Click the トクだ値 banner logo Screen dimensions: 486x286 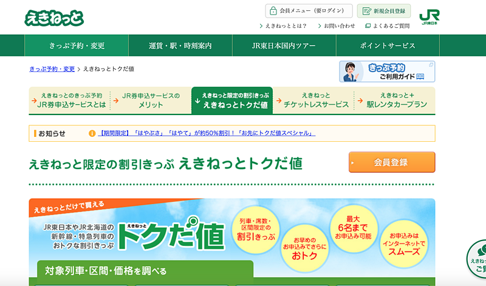pyautogui.click(x=171, y=233)
